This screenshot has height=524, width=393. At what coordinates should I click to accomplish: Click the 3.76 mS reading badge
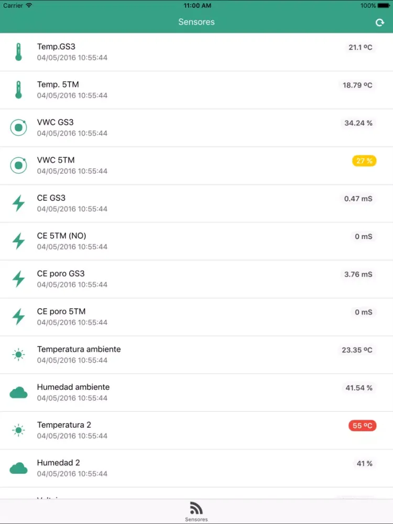[x=358, y=275]
